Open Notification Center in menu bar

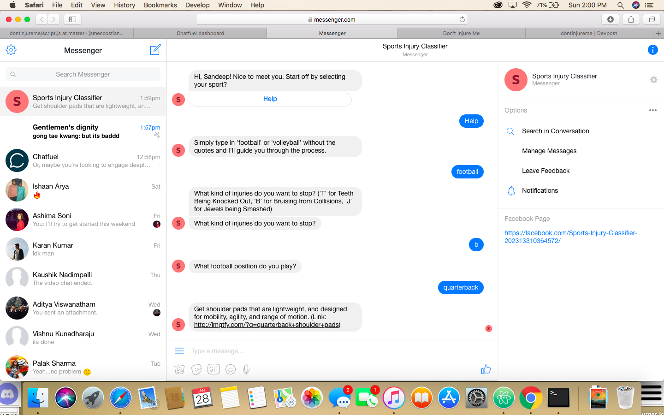tap(649, 5)
